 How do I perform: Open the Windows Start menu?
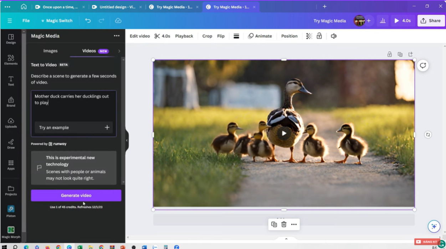coord(4,247)
